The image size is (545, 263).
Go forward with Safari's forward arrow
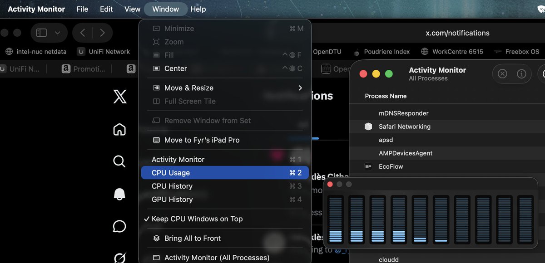102,33
